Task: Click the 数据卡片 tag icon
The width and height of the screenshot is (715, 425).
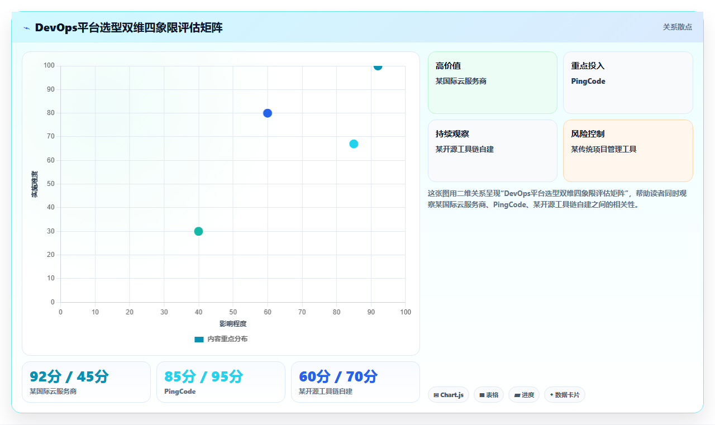Action: tap(551, 395)
